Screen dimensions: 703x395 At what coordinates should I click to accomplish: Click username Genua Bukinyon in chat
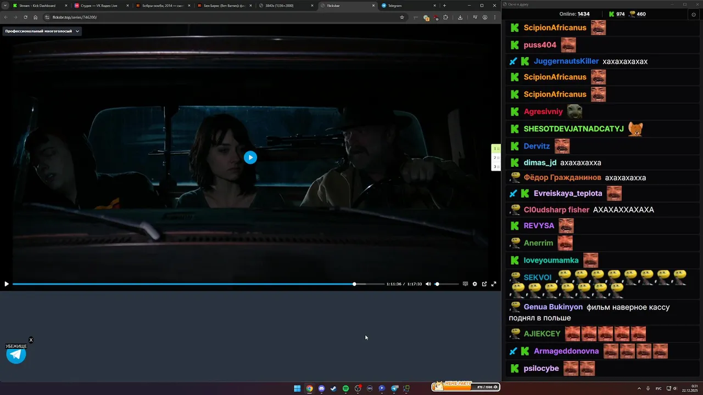pyautogui.click(x=553, y=307)
